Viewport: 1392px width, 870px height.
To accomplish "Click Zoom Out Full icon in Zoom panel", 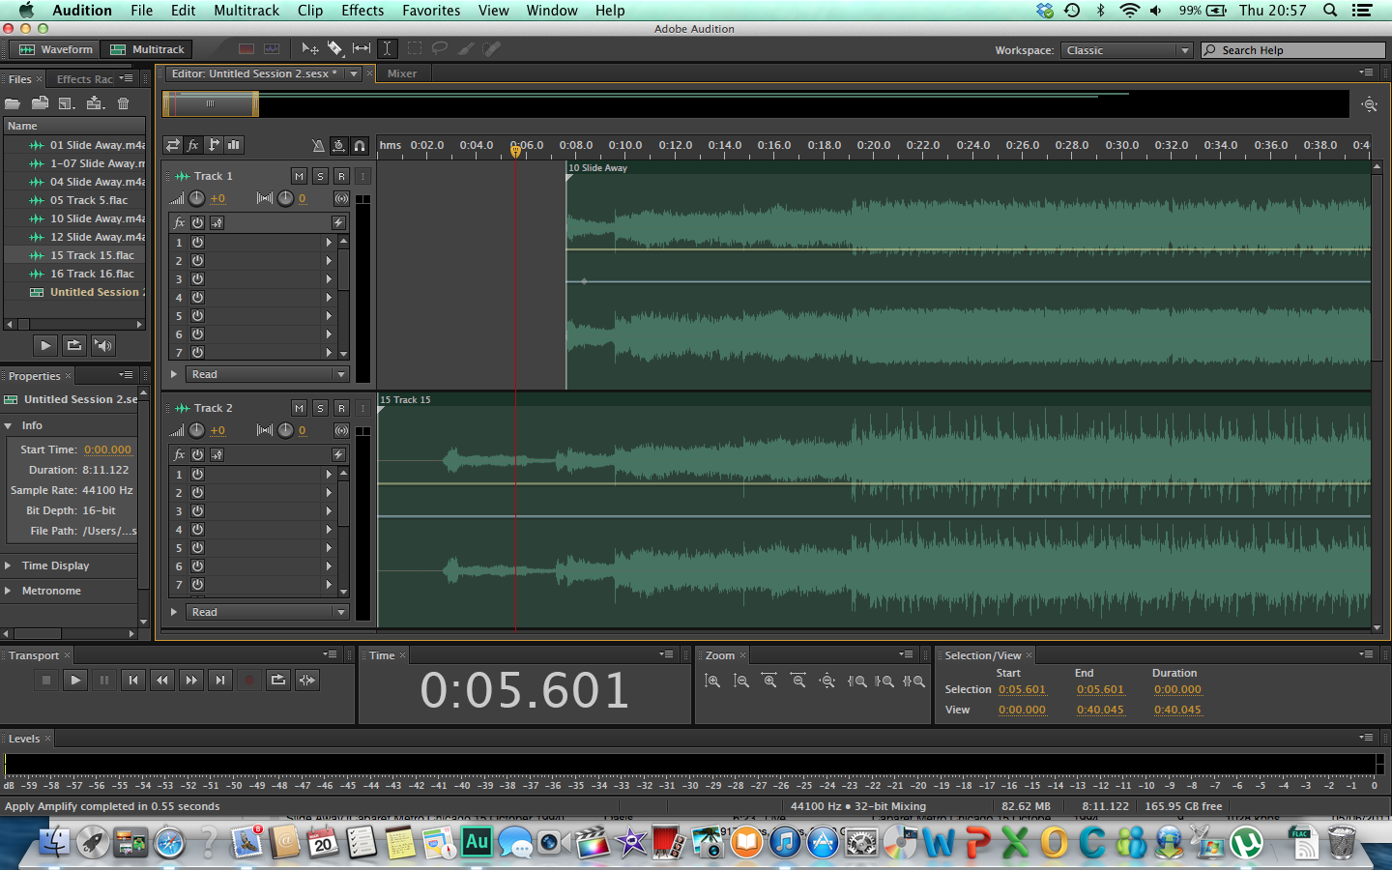I will [x=827, y=681].
